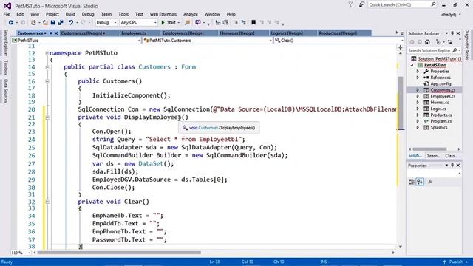Viewport: 473px width, 266px height.
Task: Click the Categorized view icon in Properties
Action: pos(412,182)
